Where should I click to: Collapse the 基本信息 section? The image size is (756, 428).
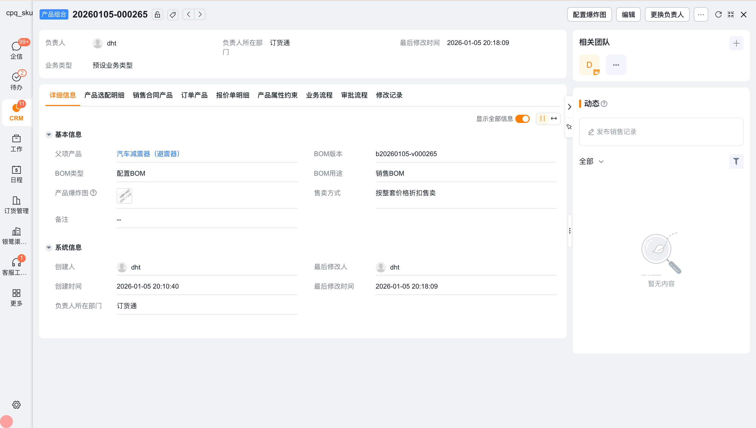[49, 135]
